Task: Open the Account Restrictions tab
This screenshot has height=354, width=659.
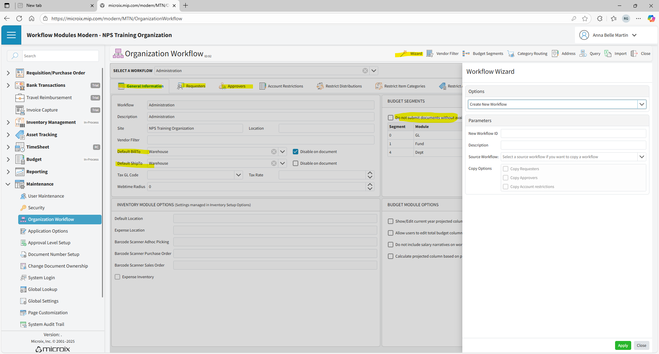Action: click(281, 86)
